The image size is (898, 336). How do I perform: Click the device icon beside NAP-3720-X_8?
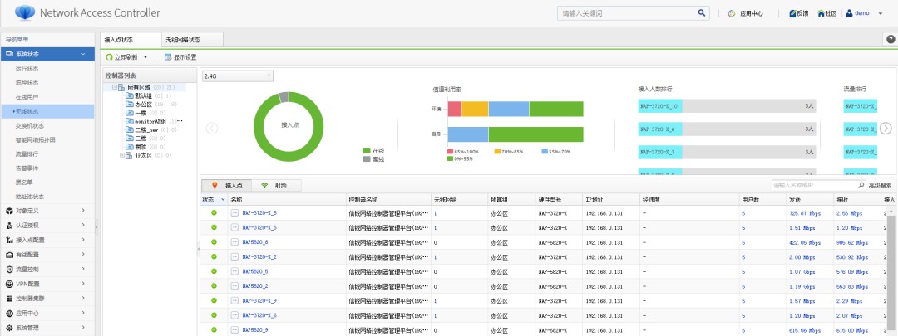(234, 213)
